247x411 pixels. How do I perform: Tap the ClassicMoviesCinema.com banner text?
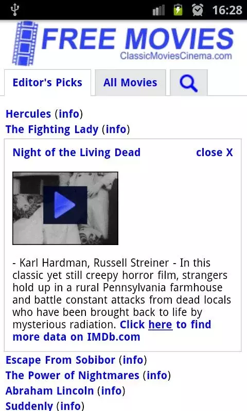[x=176, y=56]
